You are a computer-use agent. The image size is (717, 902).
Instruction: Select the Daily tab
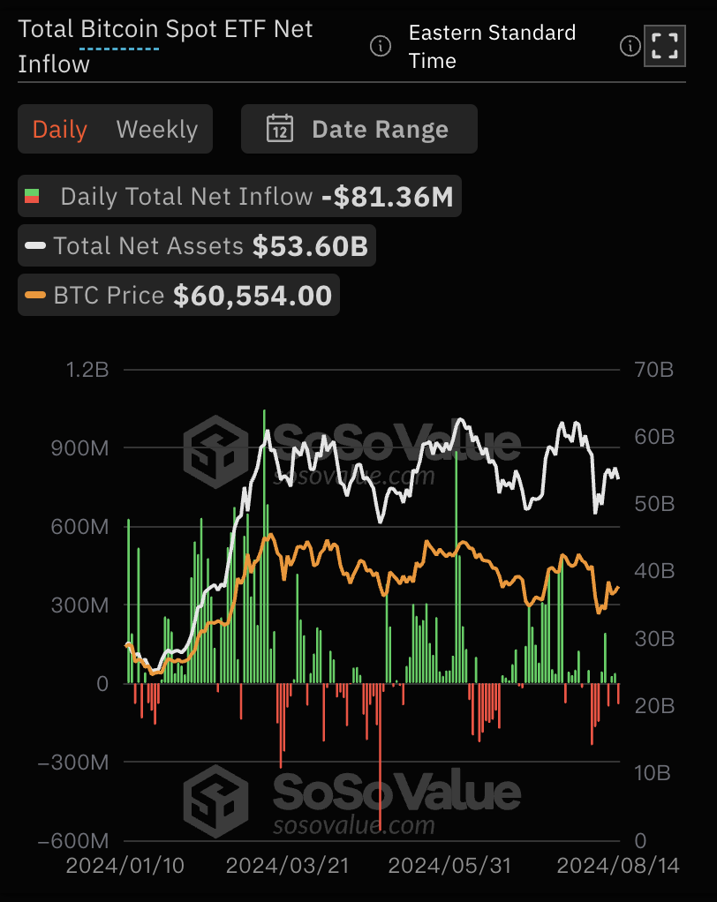(x=59, y=129)
